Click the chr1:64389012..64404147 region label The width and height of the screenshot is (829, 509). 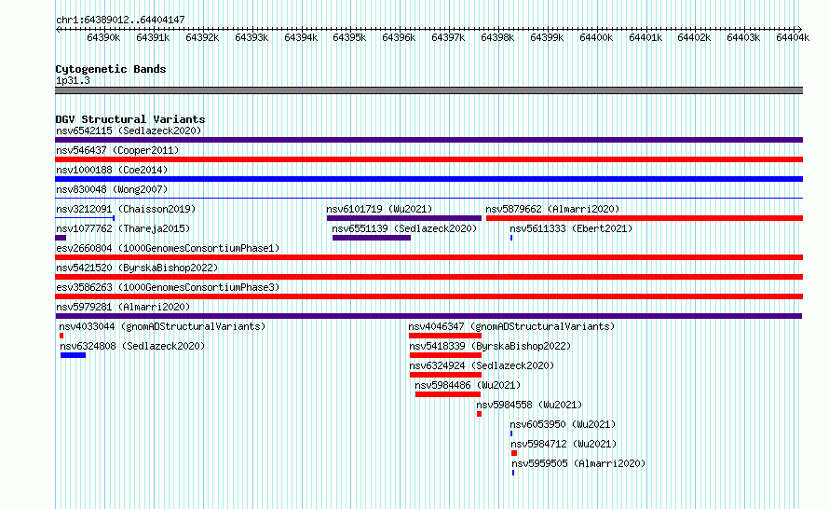pos(120,20)
